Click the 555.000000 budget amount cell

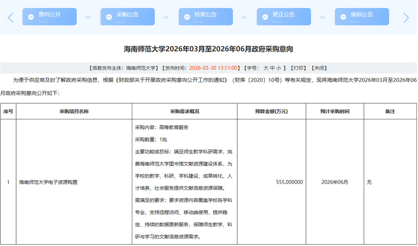coord(289,182)
